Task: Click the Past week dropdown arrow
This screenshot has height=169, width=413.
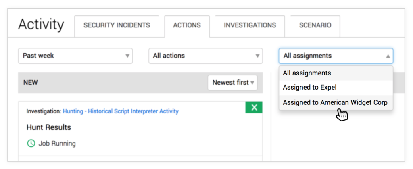Action: [x=127, y=56]
